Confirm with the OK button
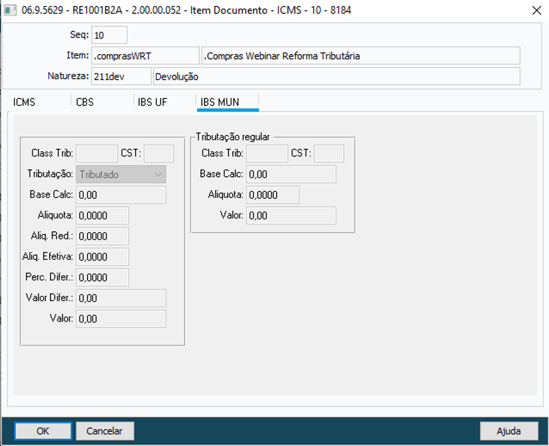549x446 pixels. [x=43, y=431]
